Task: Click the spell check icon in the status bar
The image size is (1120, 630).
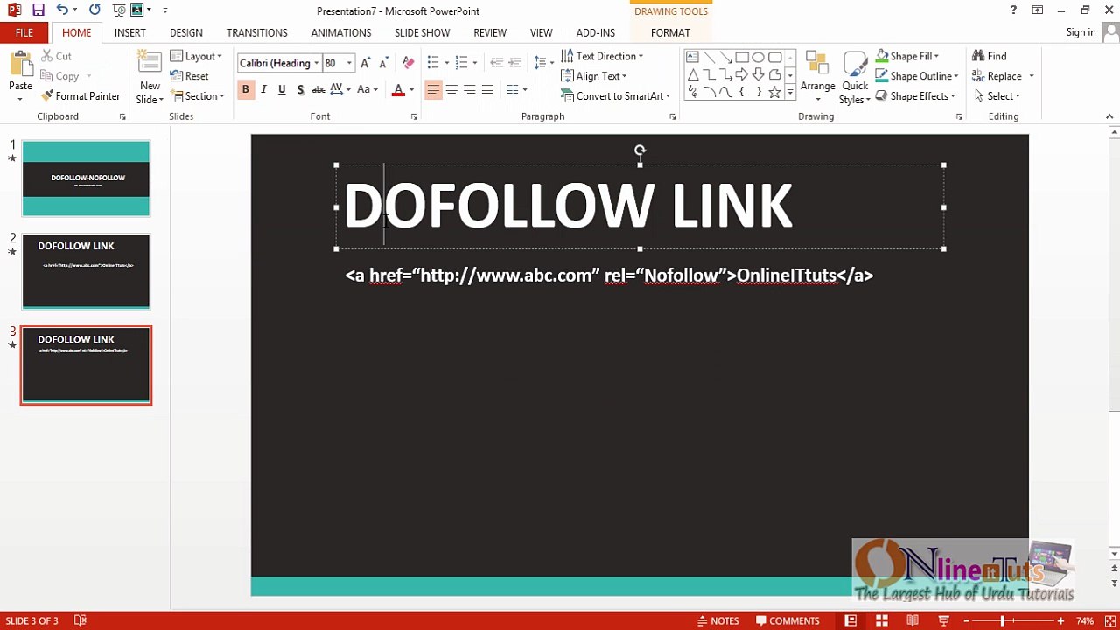Action: pos(80,620)
